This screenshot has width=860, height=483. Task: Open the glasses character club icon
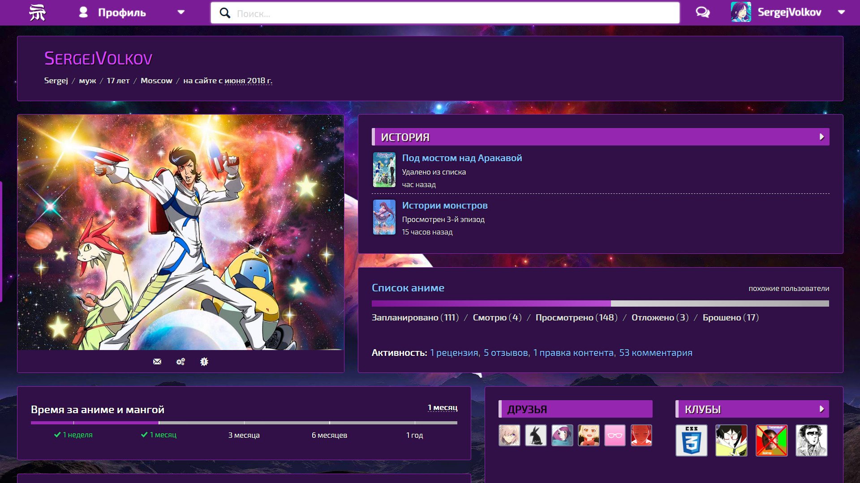(x=731, y=440)
